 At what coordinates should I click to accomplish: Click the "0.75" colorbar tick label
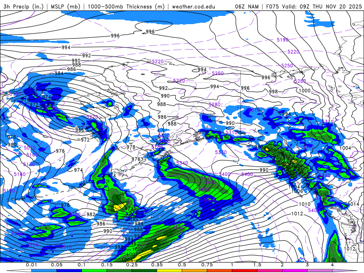click(207, 265)
